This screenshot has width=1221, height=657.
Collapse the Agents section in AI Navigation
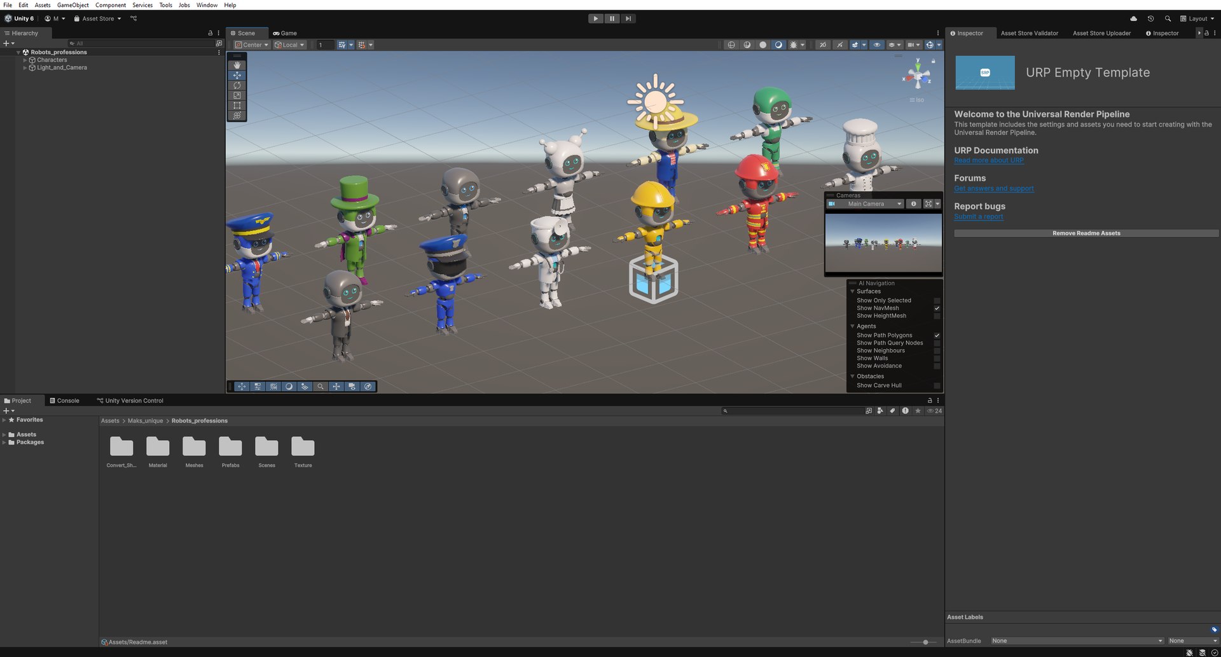pos(852,326)
